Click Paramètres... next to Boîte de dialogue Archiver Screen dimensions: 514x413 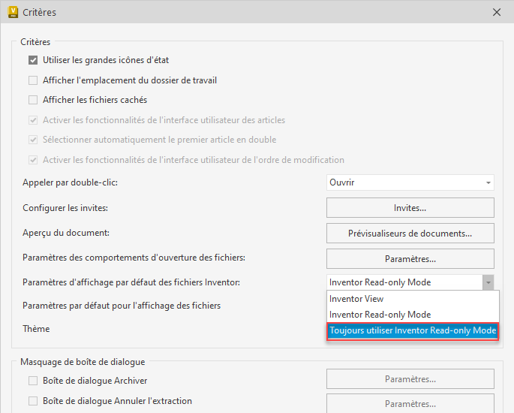(x=410, y=379)
